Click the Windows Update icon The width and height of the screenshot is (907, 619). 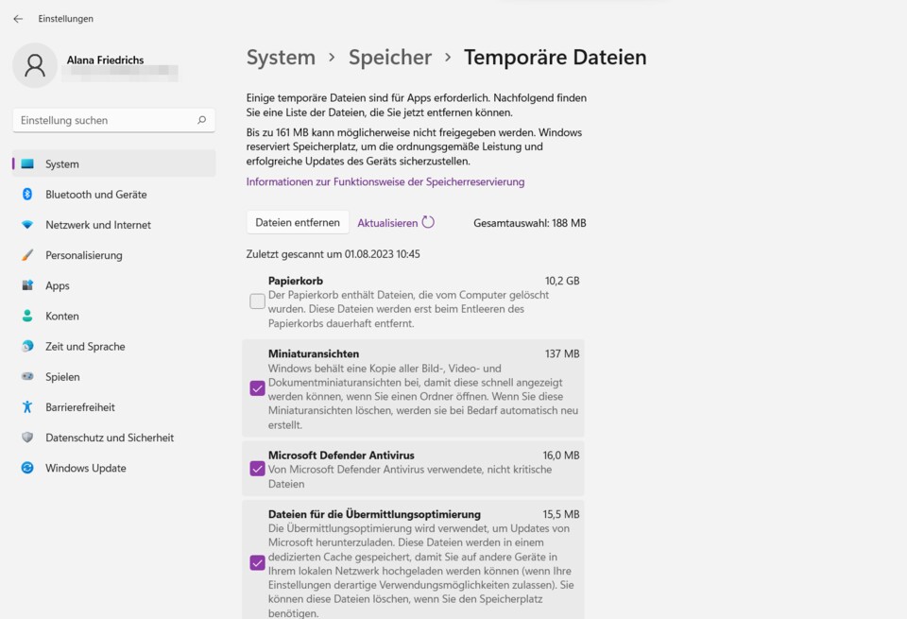[27, 468]
